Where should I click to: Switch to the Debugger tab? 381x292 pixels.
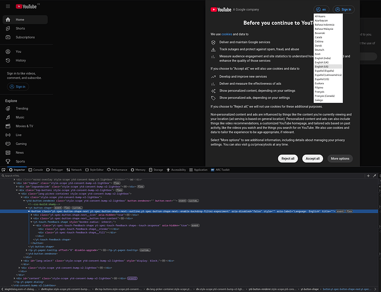click(x=55, y=170)
